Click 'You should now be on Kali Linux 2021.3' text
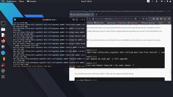The height and width of the screenshot is (97, 173). 104,74
